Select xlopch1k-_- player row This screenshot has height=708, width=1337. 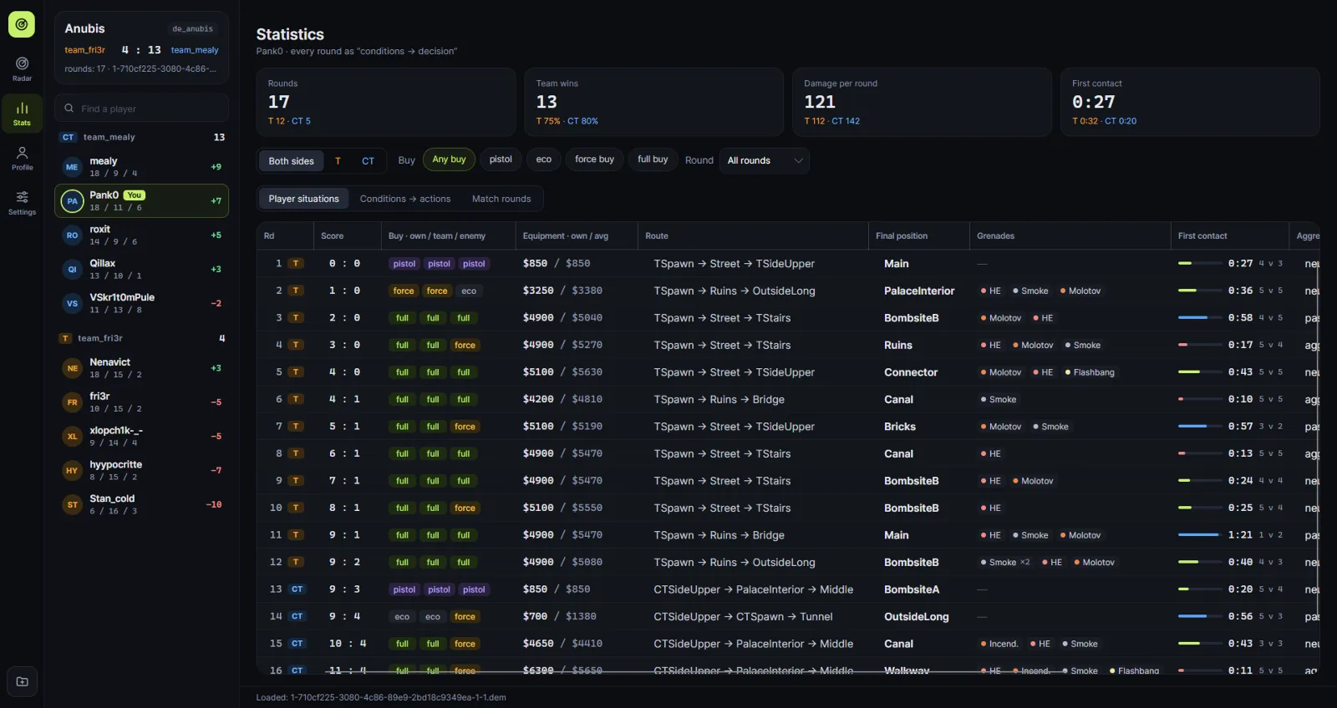point(141,437)
